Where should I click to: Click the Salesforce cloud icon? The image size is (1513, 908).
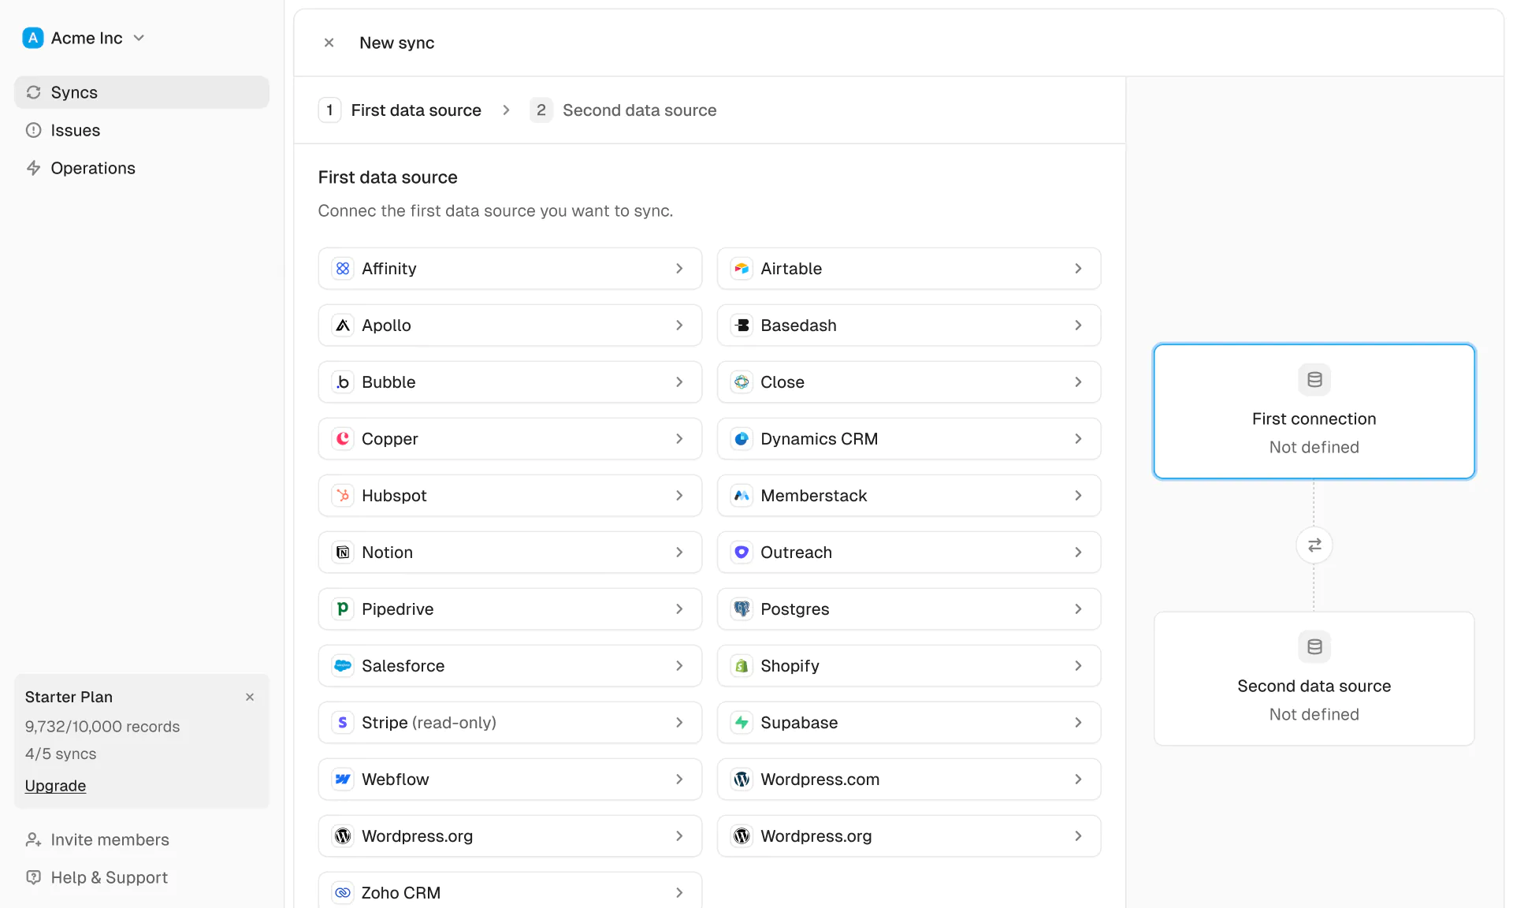342,666
